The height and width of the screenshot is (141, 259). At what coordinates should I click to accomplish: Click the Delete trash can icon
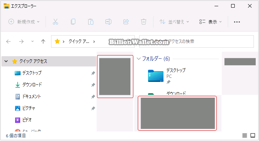(144, 22)
